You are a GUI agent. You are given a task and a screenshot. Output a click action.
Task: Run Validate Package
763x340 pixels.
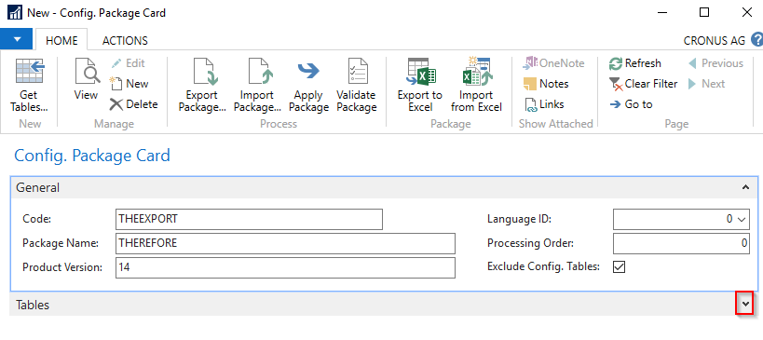(357, 85)
